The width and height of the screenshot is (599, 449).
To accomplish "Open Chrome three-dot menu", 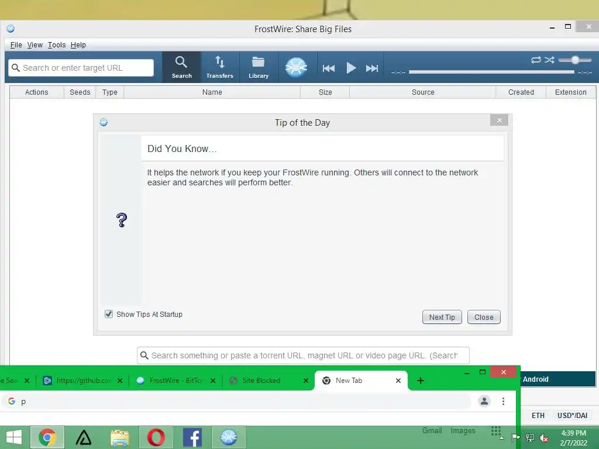I will coord(503,401).
